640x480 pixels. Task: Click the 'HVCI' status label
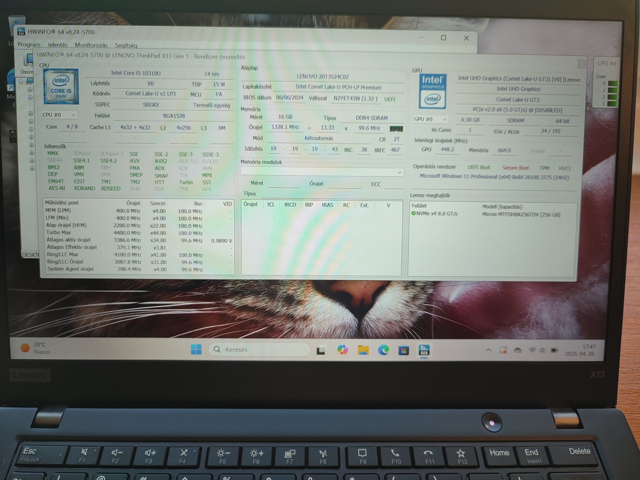click(565, 168)
